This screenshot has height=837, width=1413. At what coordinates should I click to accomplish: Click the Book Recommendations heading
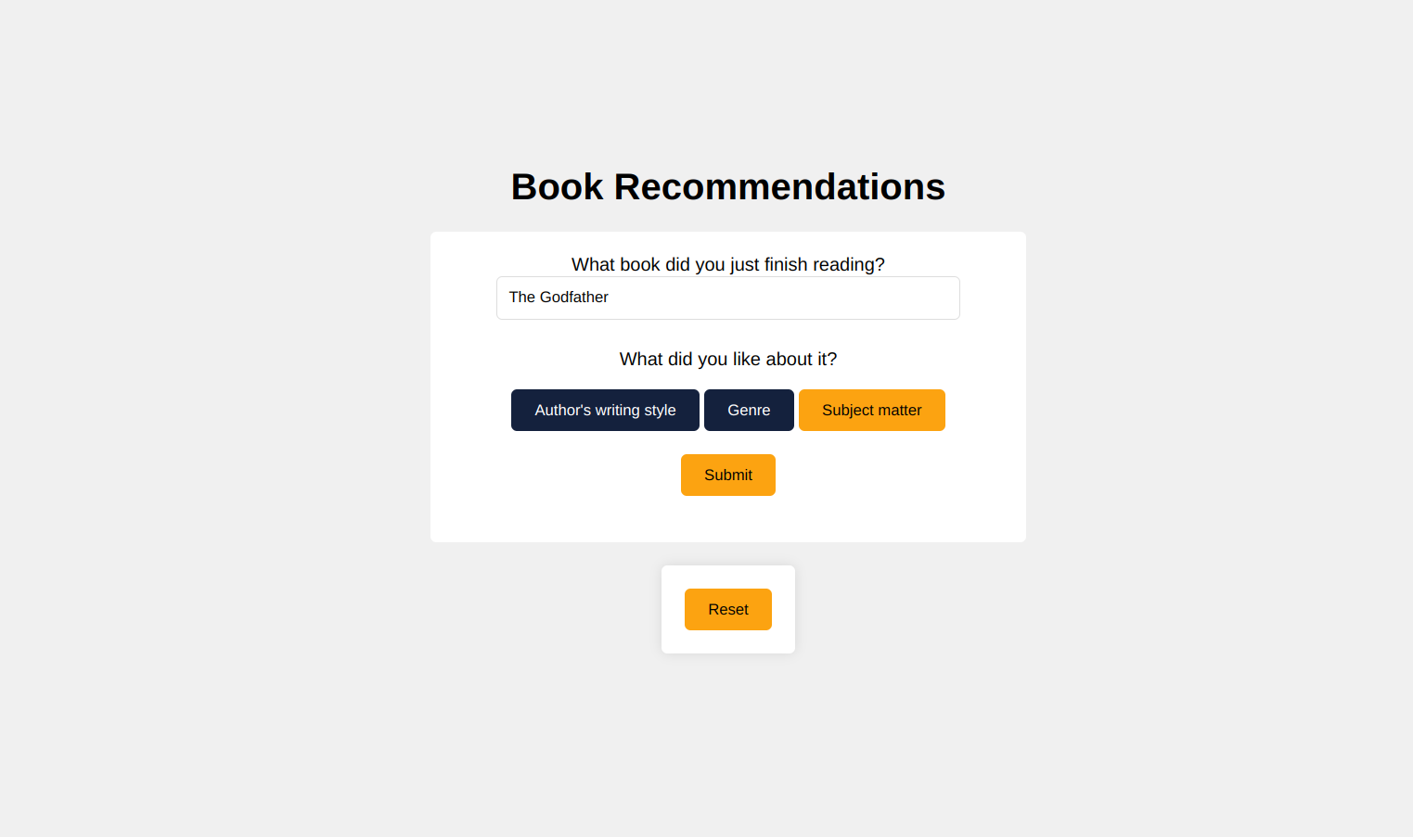click(x=727, y=187)
